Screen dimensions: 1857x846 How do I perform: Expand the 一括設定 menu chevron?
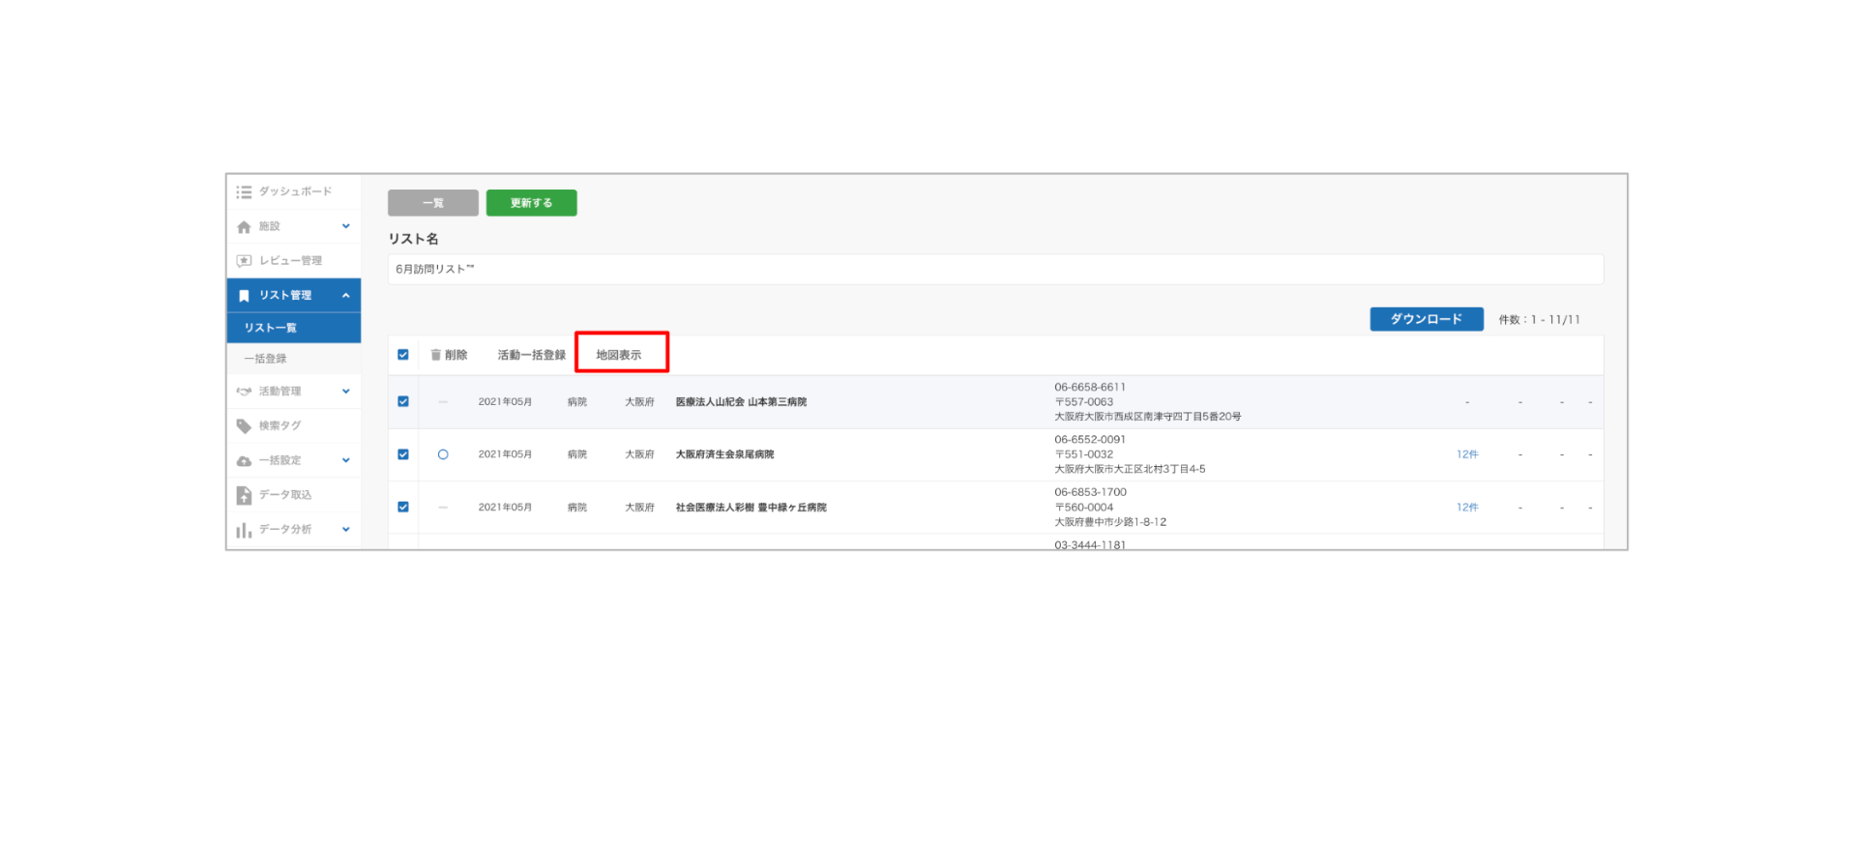click(345, 460)
